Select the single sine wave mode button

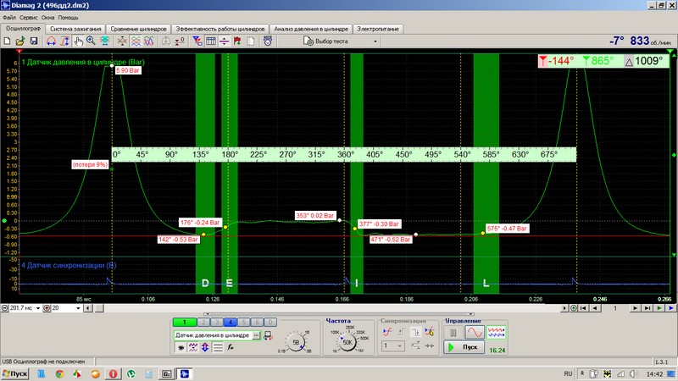click(x=475, y=333)
